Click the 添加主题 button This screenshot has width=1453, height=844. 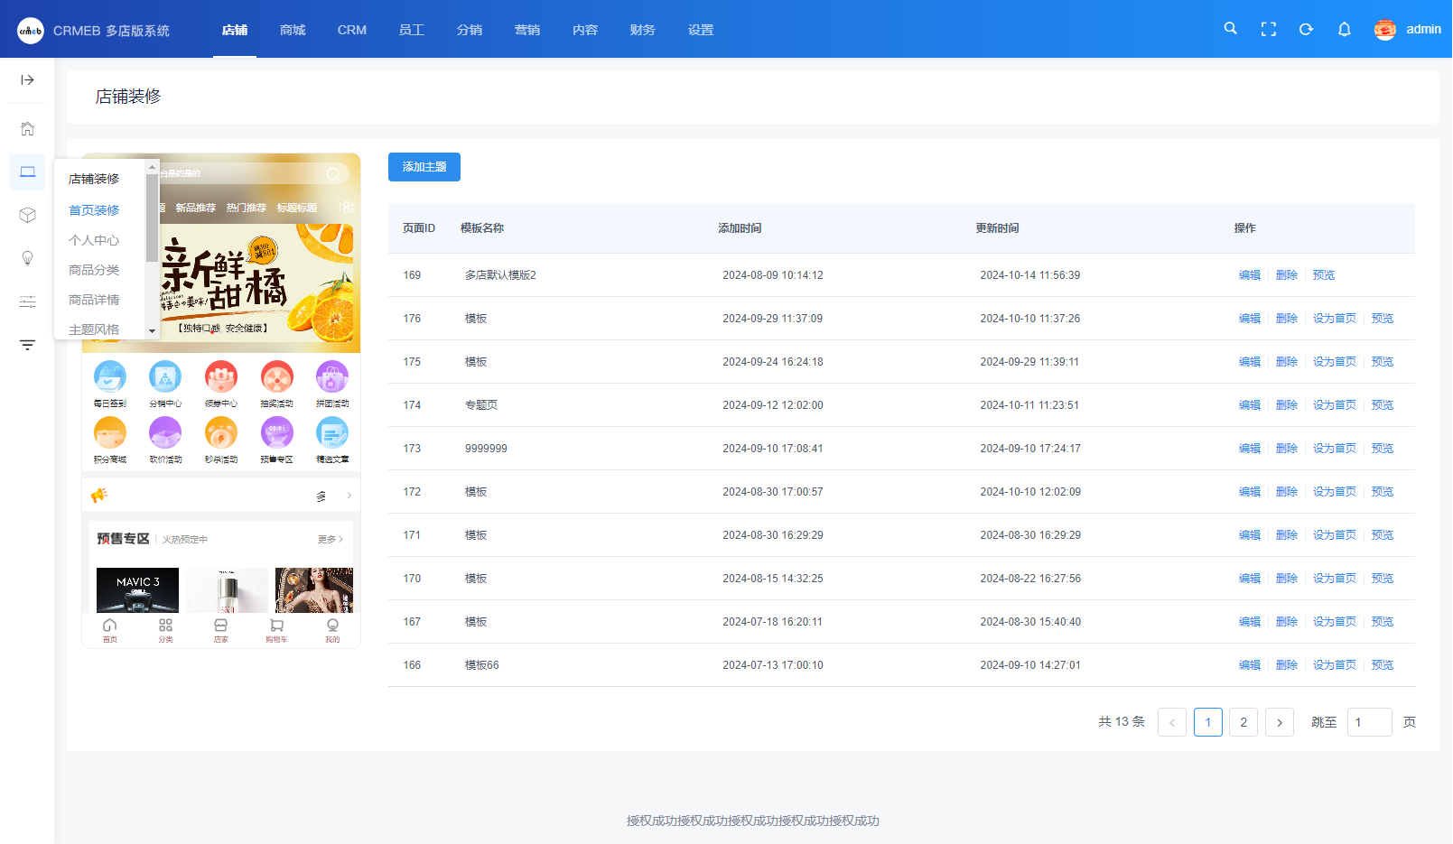[x=424, y=167]
